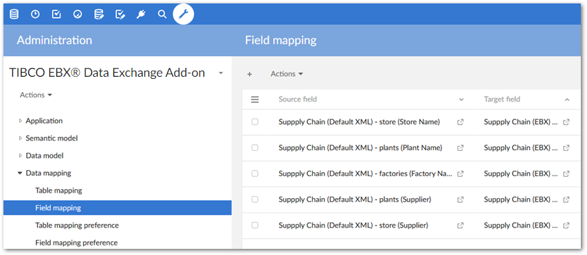Open target field link in plants (Plant Name) row
This screenshot has width=587, height=255.
click(566, 148)
